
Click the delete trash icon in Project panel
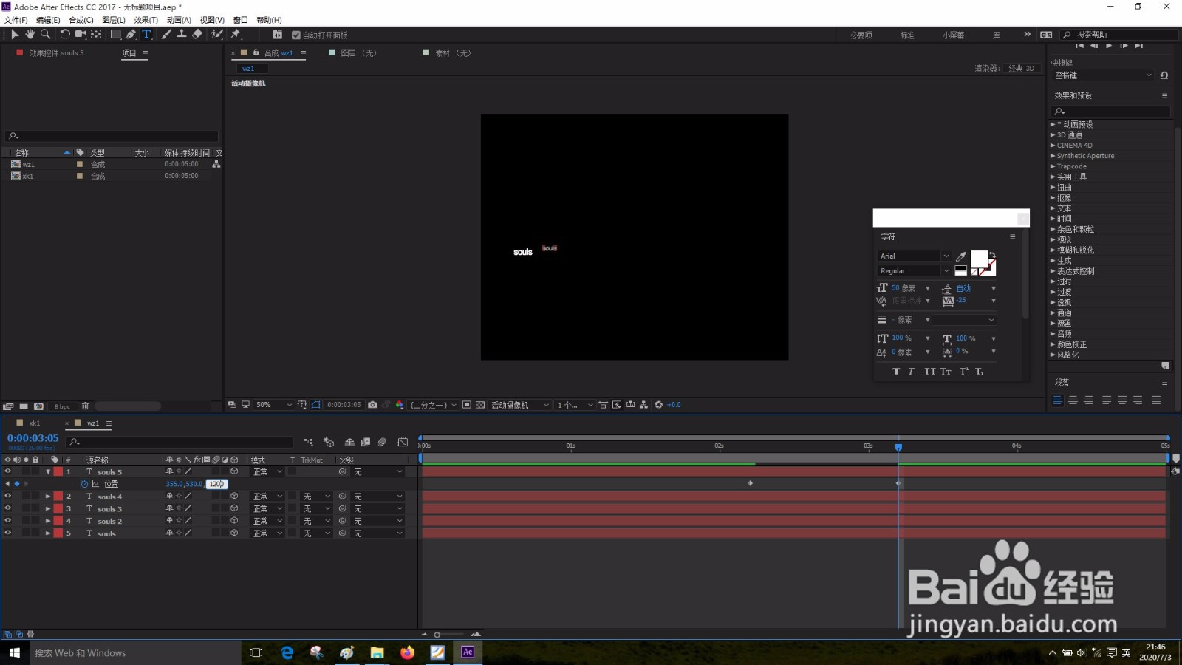[85, 406]
